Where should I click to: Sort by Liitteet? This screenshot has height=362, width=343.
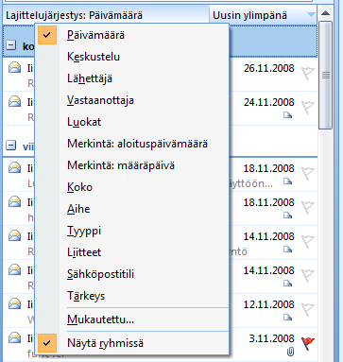click(x=131, y=252)
